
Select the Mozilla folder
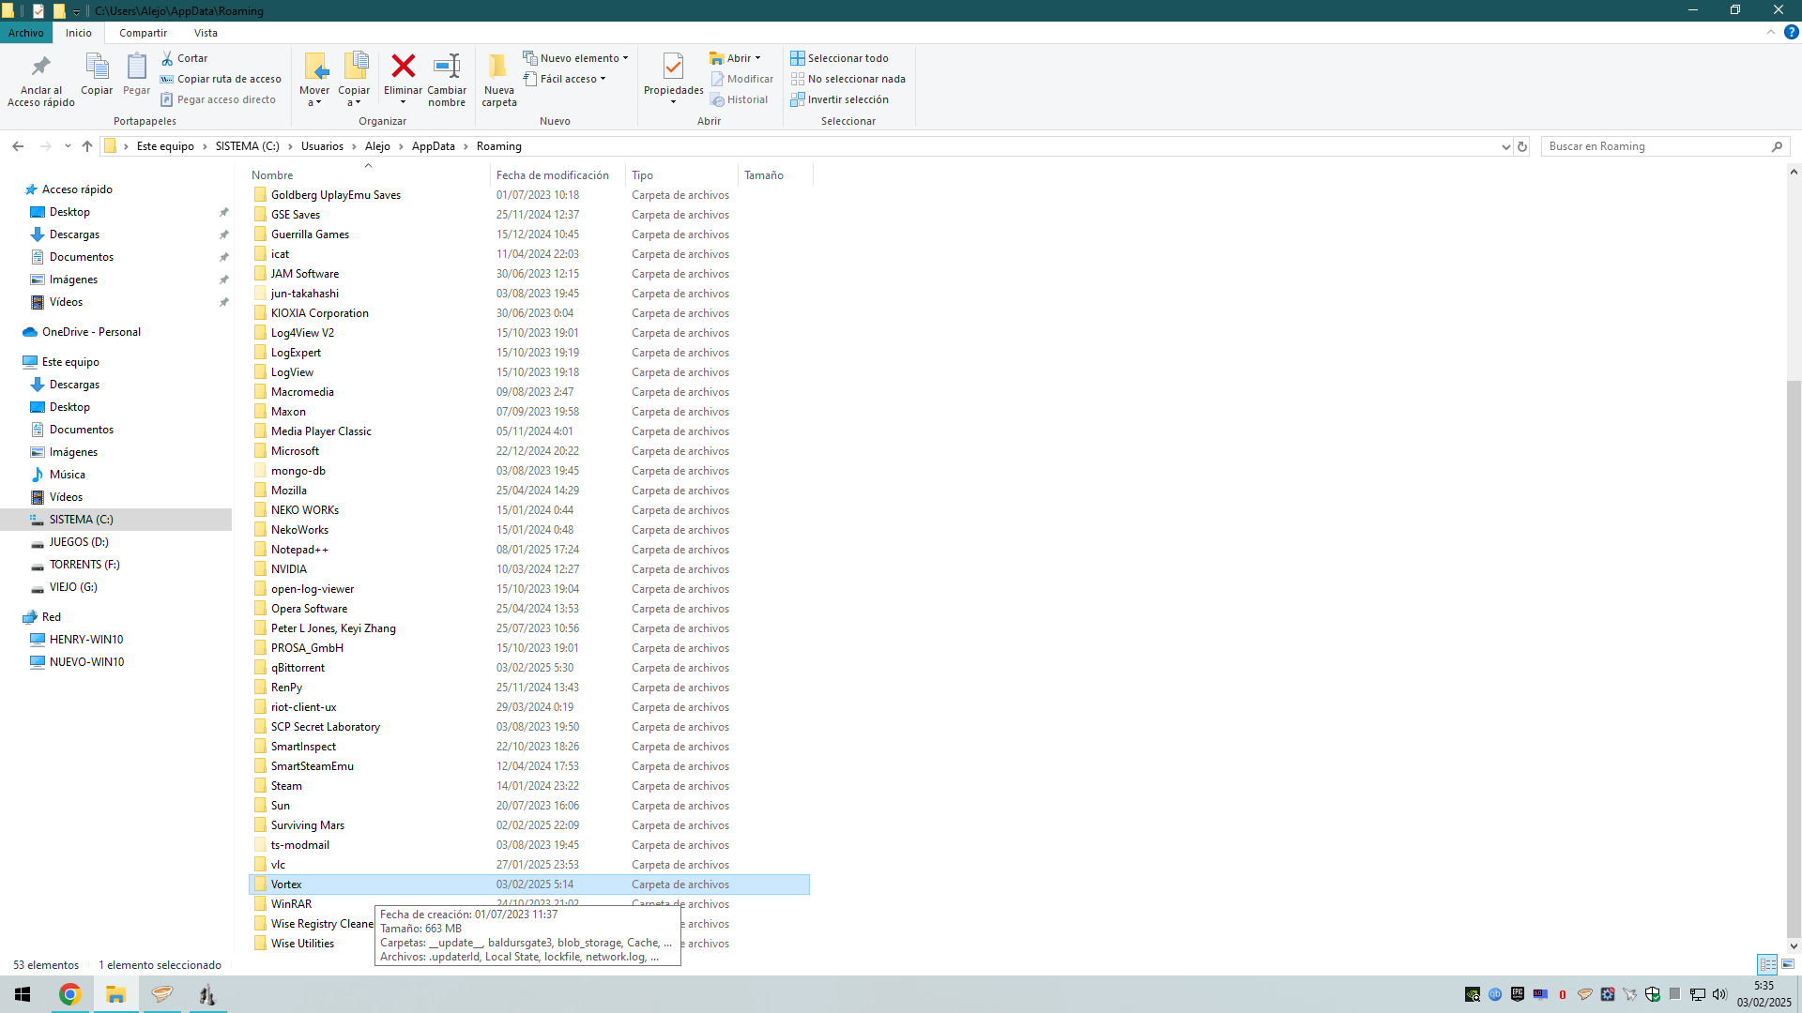(x=528, y=491)
